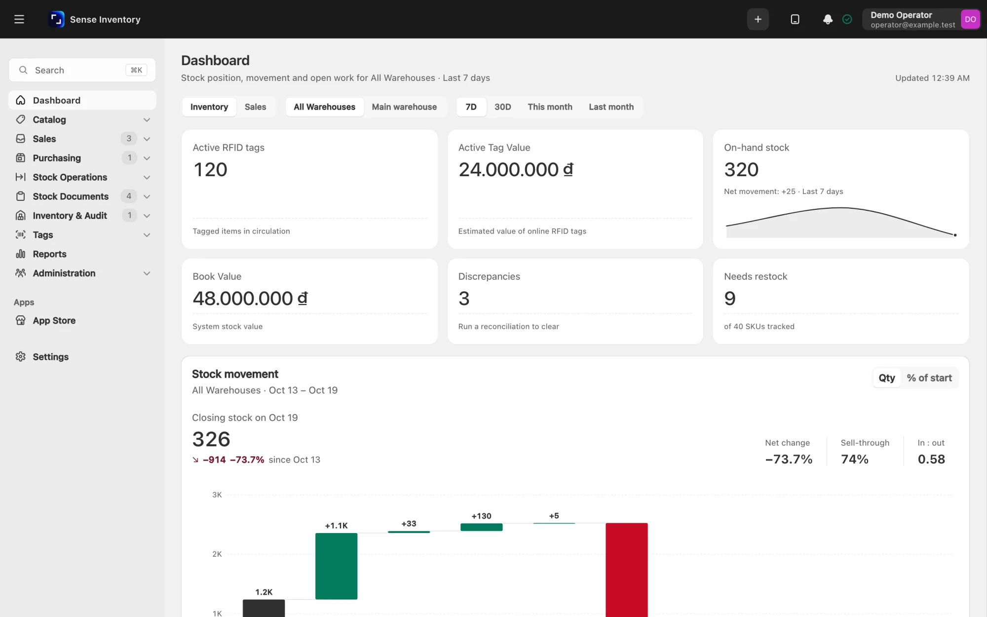This screenshot has width=987, height=617.
Task: Switch the dashboard to Sales view
Action: (x=255, y=107)
